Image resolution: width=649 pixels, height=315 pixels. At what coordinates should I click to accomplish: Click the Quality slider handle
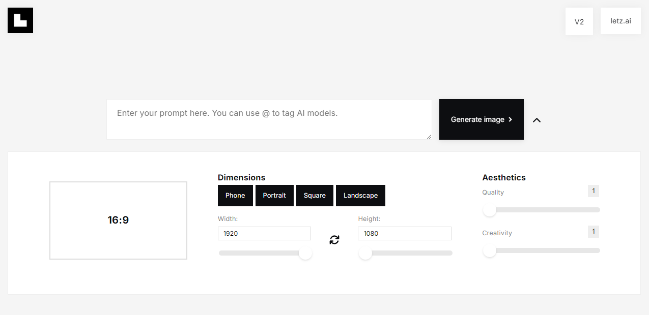click(490, 210)
